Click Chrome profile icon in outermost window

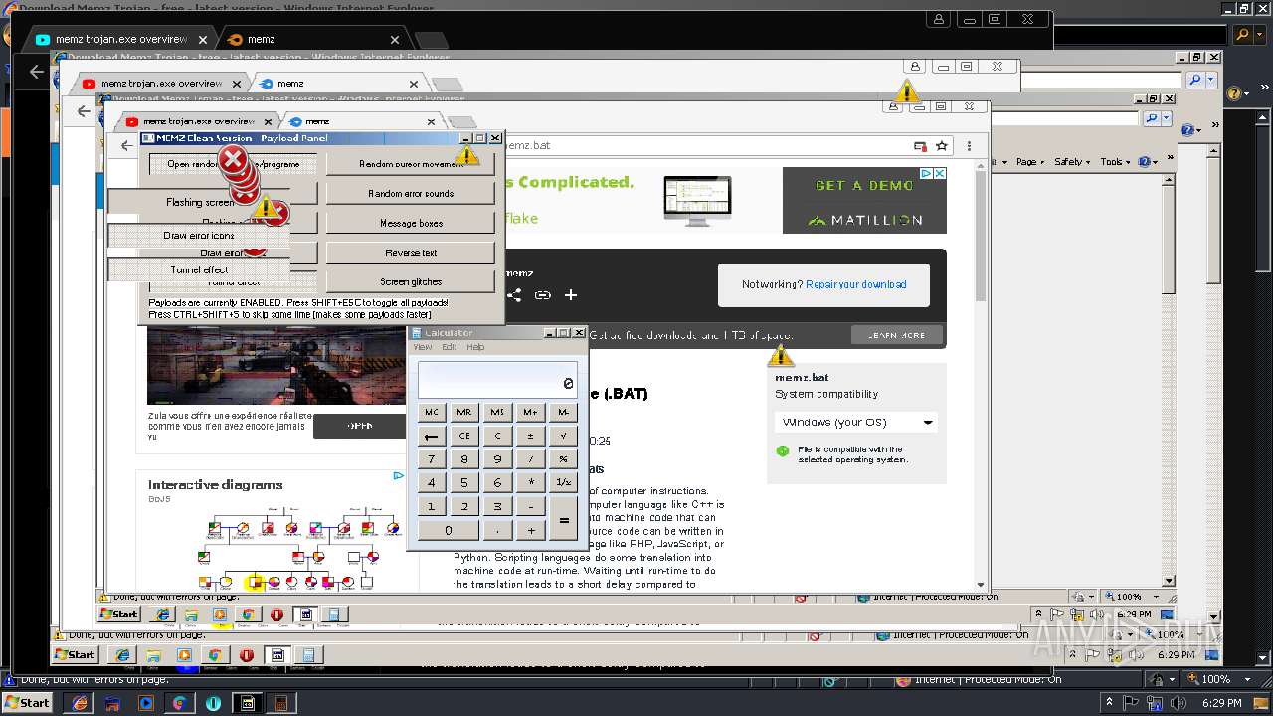point(939,19)
